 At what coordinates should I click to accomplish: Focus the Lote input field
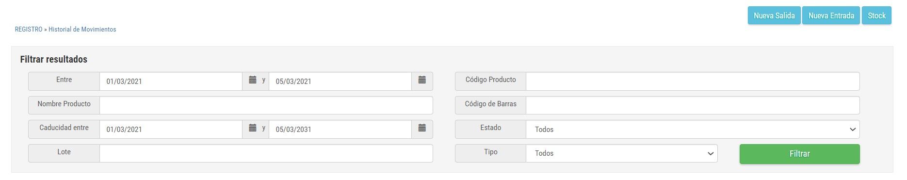coord(266,153)
